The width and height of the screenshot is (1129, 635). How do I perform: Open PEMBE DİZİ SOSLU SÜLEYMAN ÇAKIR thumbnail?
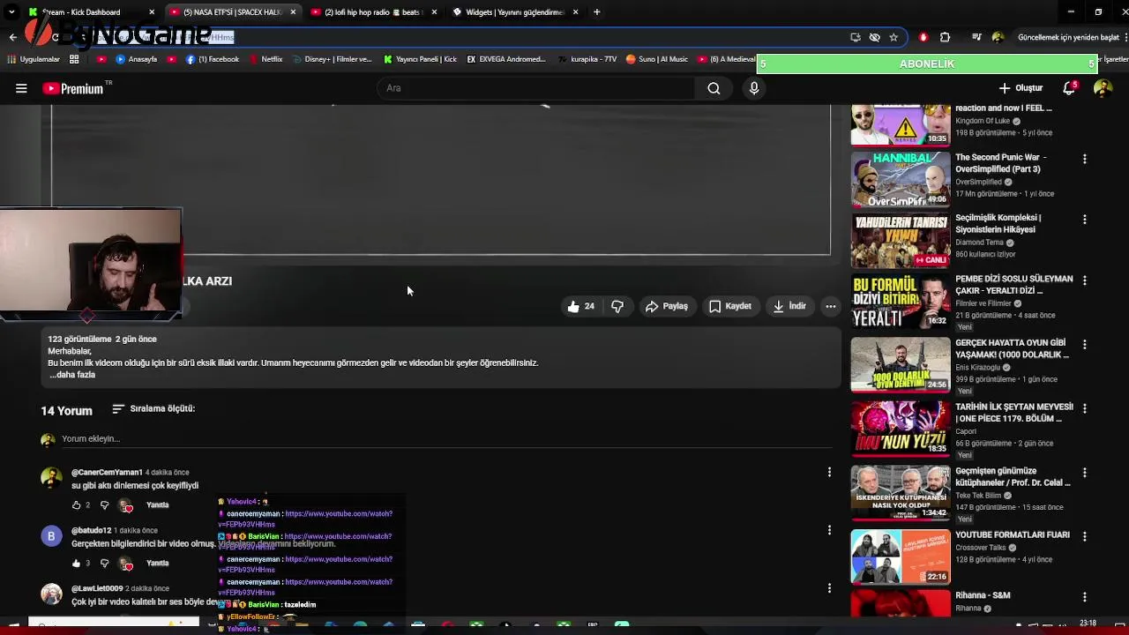[900, 301]
